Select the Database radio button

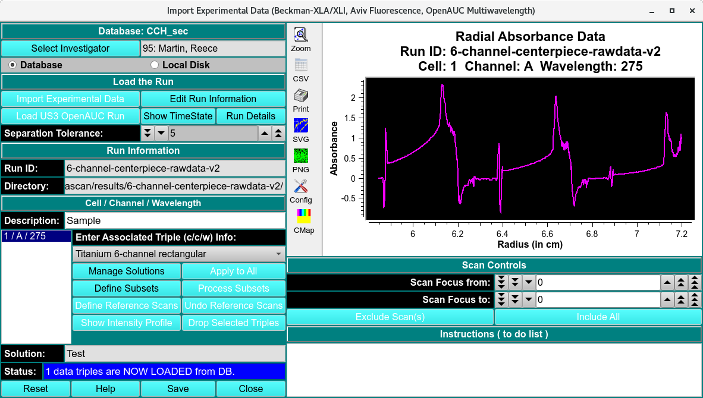click(x=12, y=65)
